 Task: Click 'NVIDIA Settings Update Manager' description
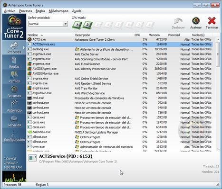[97, 132]
